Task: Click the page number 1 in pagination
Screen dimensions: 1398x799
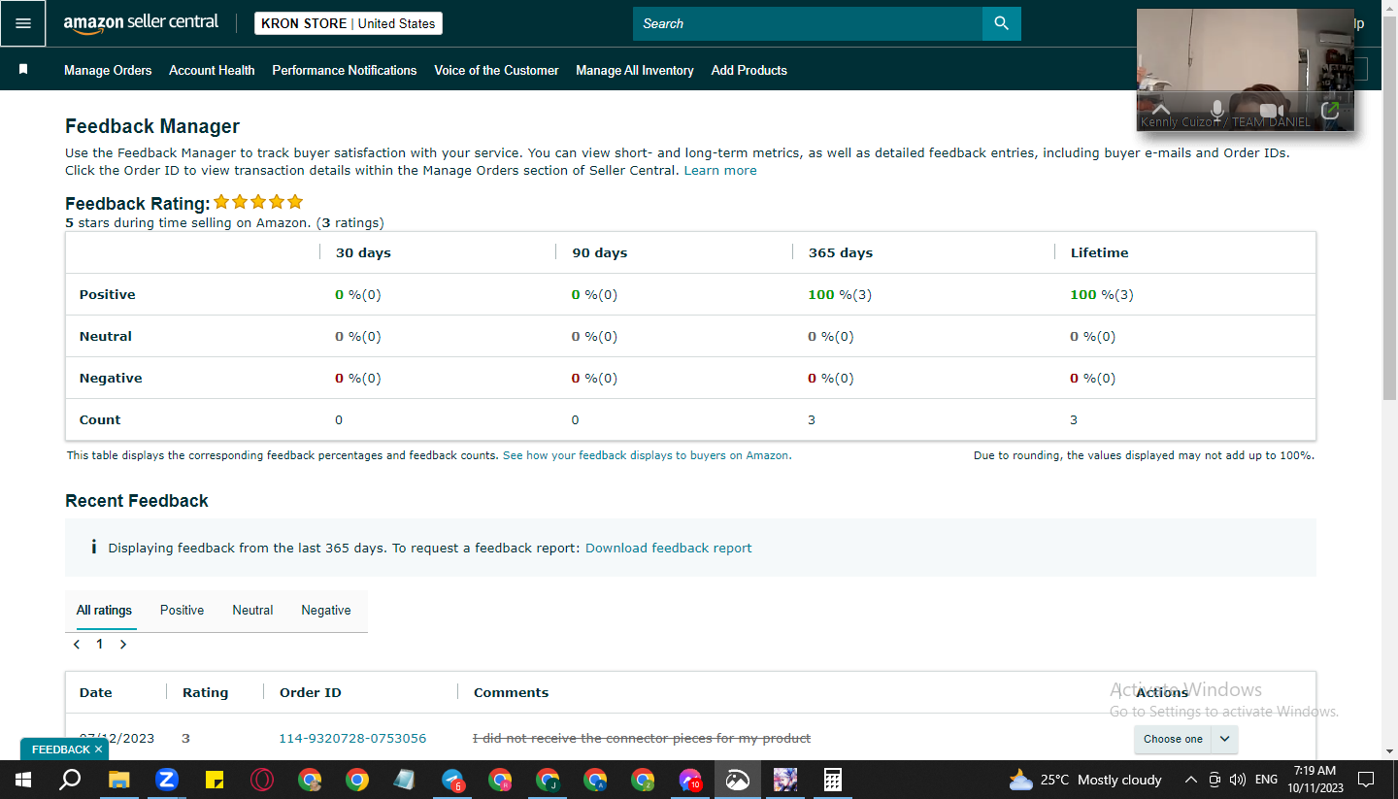Action: click(99, 644)
